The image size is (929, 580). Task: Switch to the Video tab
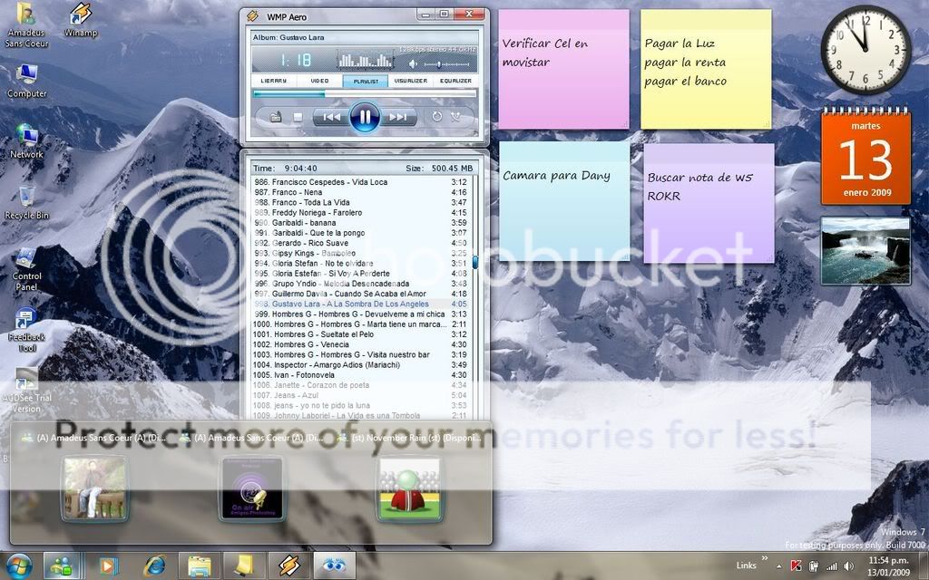pyautogui.click(x=319, y=81)
